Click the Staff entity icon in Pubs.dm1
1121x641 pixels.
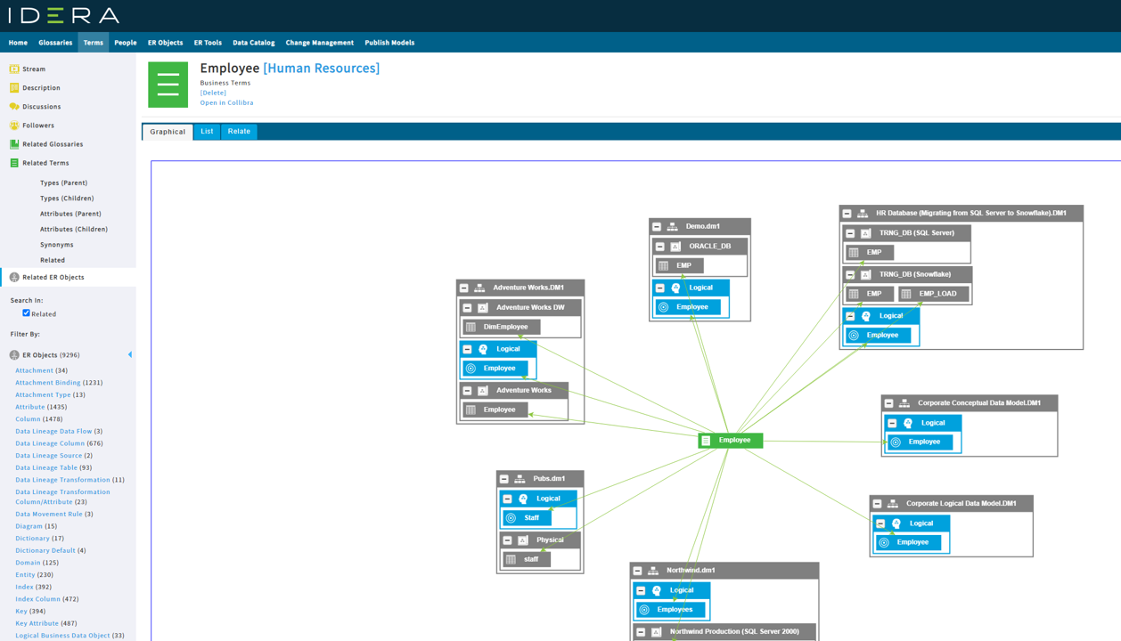click(x=511, y=517)
